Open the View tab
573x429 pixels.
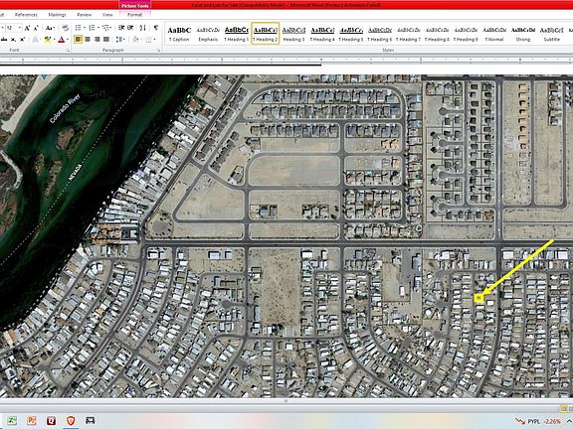[x=107, y=15]
